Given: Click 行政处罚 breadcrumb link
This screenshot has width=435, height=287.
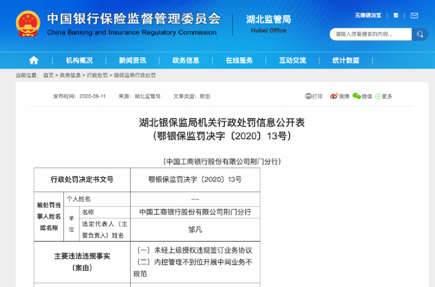Looking at the screenshot, I should pyautogui.click(x=97, y=75).
